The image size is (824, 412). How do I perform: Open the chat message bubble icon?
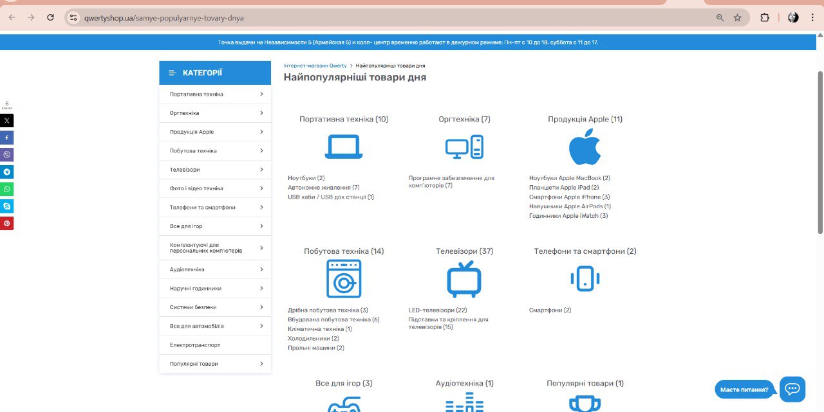pyautogui.click(x=792, y=389)
